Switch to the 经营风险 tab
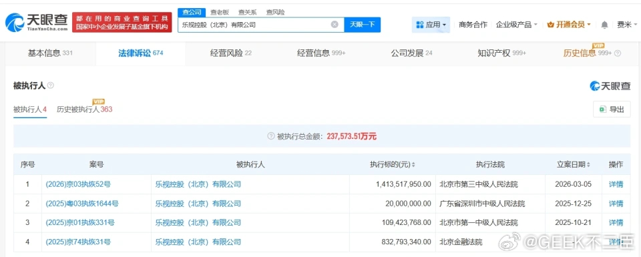This screenshot has height=257, width=641. click(231, 53)
